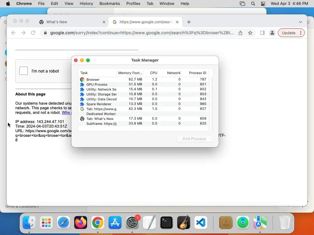Launch GarageBand from the Dock
Viewport: 314px width, 235px height.
(x=184, y=222)
